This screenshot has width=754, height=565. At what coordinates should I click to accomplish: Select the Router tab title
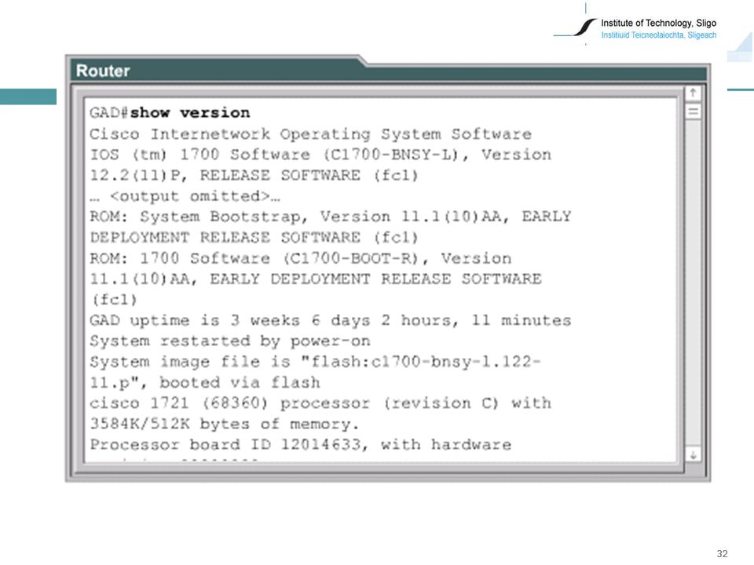coord(103,71)
